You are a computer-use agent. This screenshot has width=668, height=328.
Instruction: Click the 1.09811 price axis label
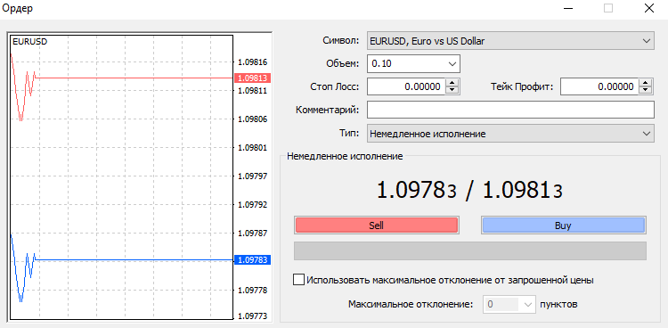[x=252, y=90]
